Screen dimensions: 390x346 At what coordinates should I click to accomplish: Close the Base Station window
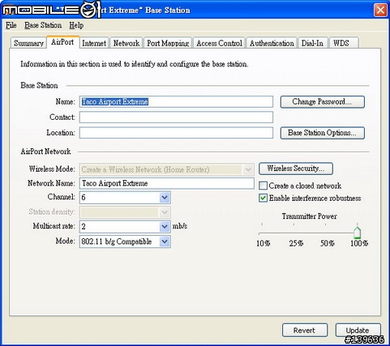[x=380, y=11]
